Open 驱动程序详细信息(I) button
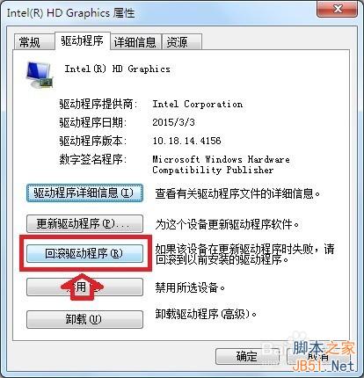The image size is (364, 378). click(x=84, y=193)
